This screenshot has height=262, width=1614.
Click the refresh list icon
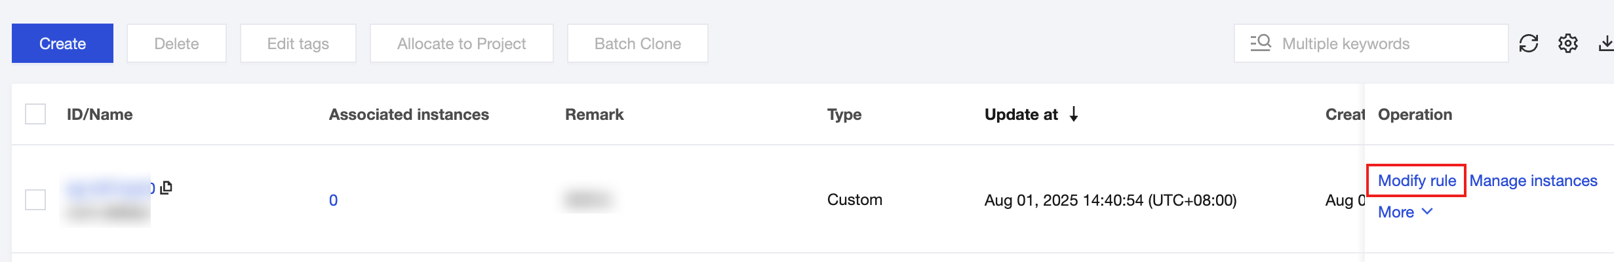[x=1528, y=44]
